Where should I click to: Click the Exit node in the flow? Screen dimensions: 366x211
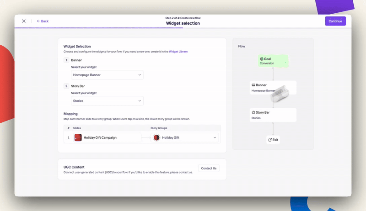(273, 140)
